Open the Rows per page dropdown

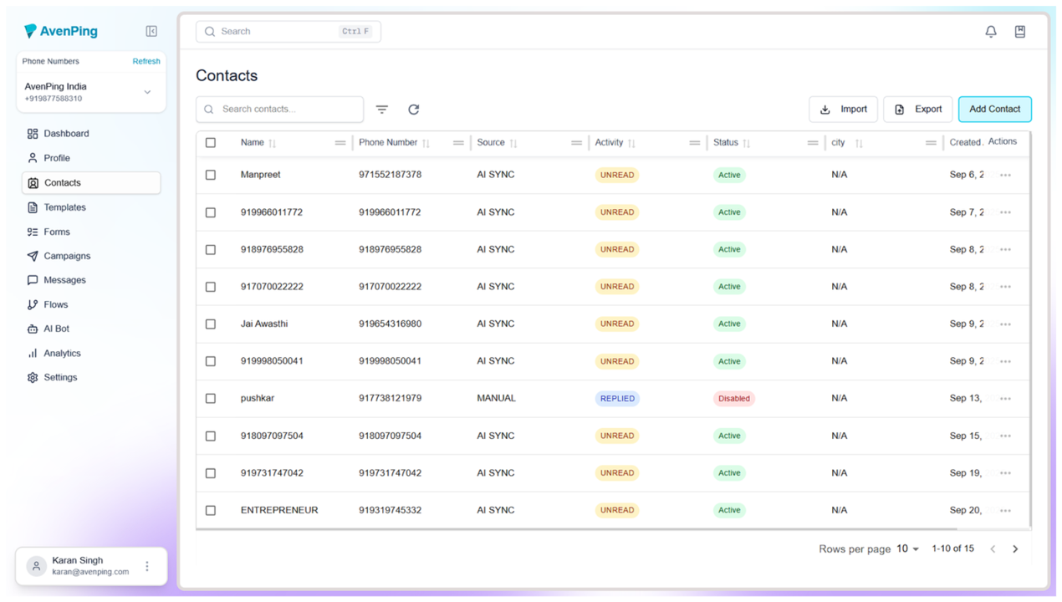coord(907,549)
